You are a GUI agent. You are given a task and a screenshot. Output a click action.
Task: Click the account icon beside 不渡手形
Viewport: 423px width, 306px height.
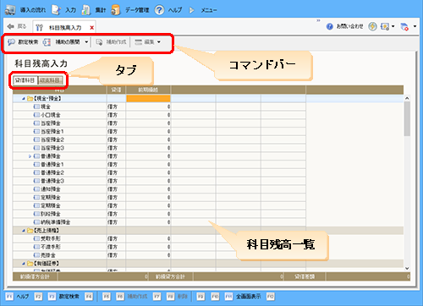(36, 247)
